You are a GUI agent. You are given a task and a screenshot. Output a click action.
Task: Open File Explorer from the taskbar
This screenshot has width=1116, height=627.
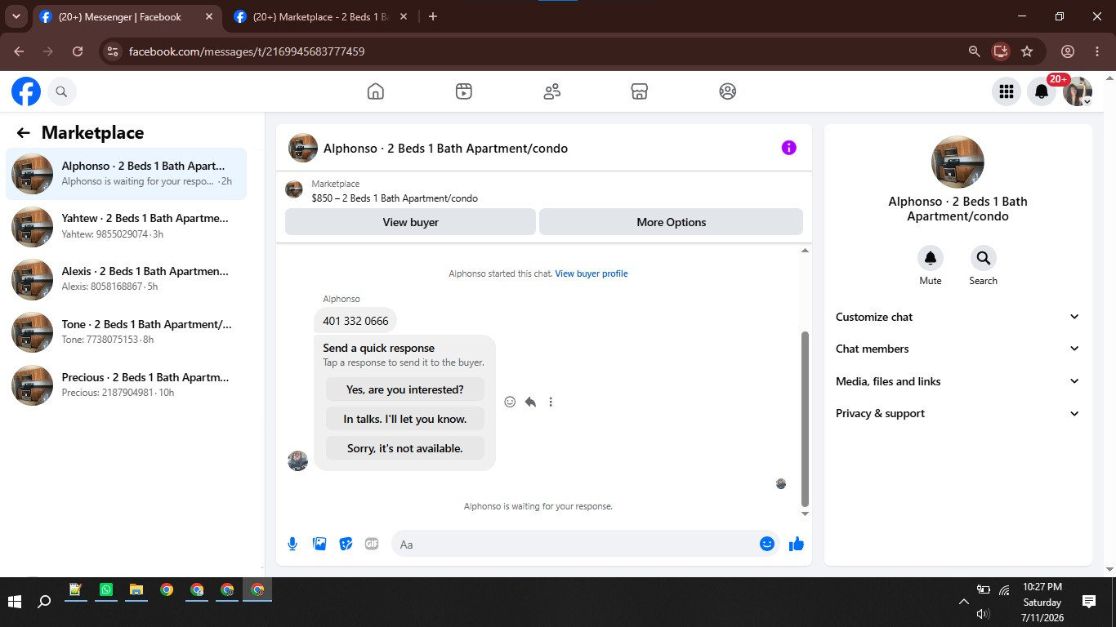click(136, 589)
